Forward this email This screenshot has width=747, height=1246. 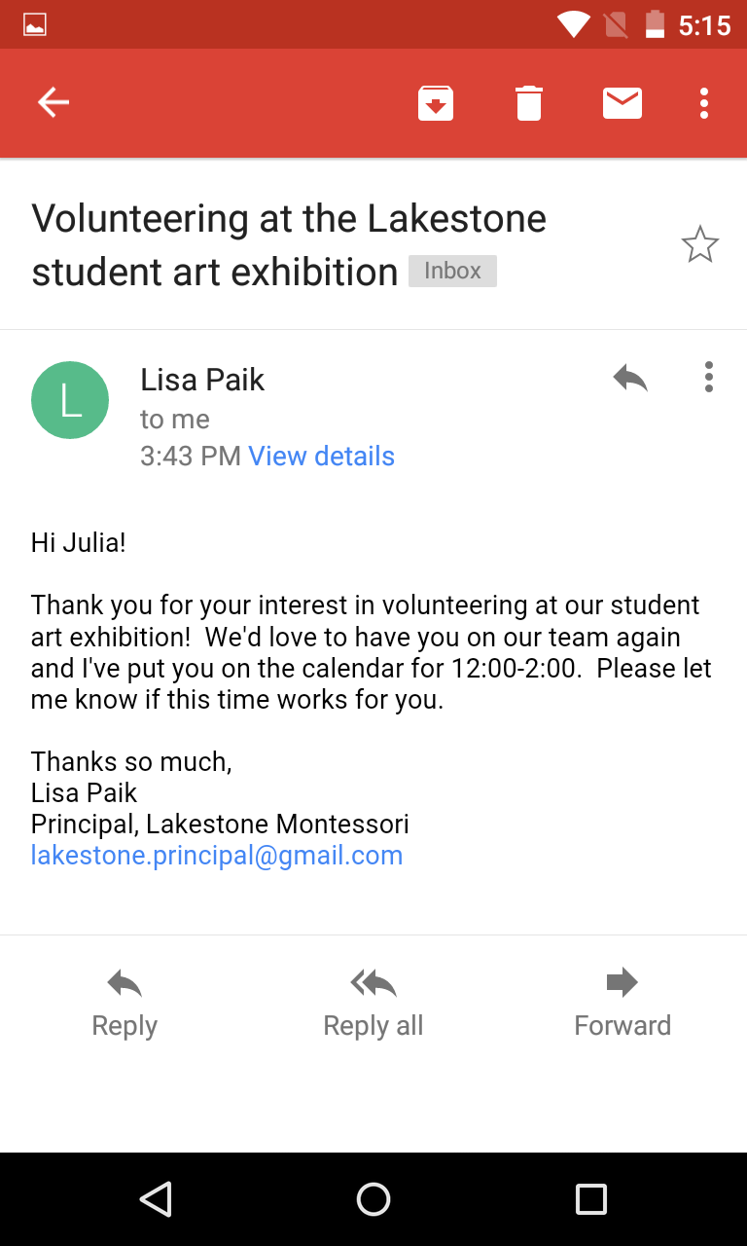click(x=622, y=1003)
